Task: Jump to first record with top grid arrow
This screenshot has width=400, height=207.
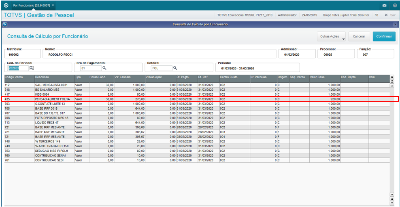Action: click(392, 77)
